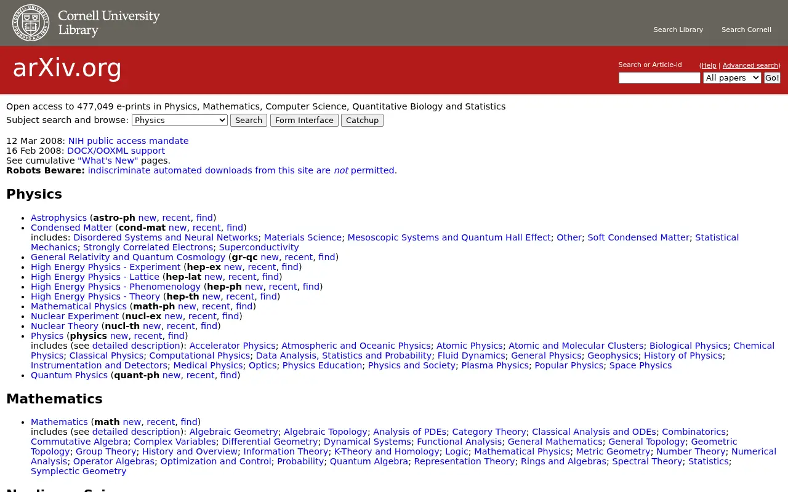Open cond-mat recent listings
This screenshot has height=492, width=788.
tap(206, 228)
